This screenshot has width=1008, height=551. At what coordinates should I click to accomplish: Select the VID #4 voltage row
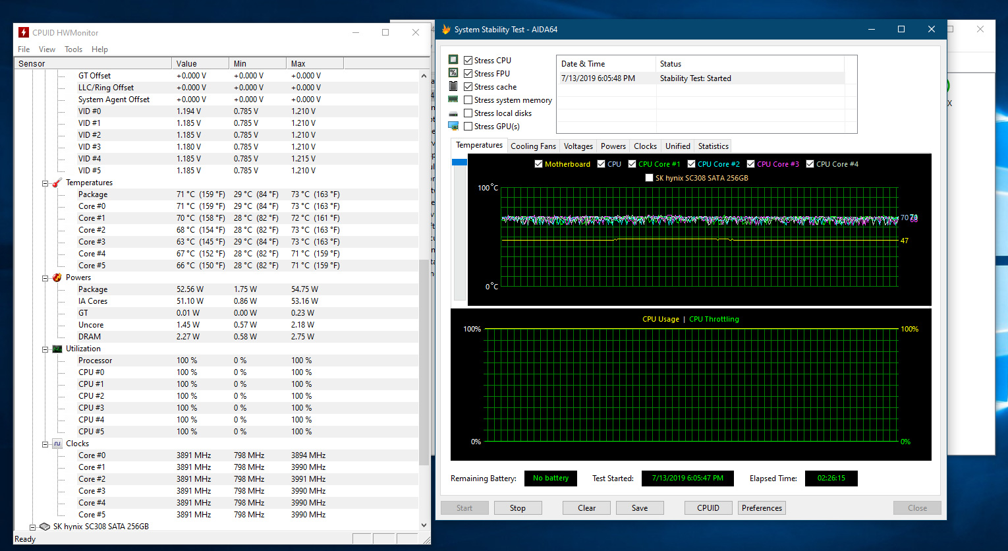[x=216, y=159]
